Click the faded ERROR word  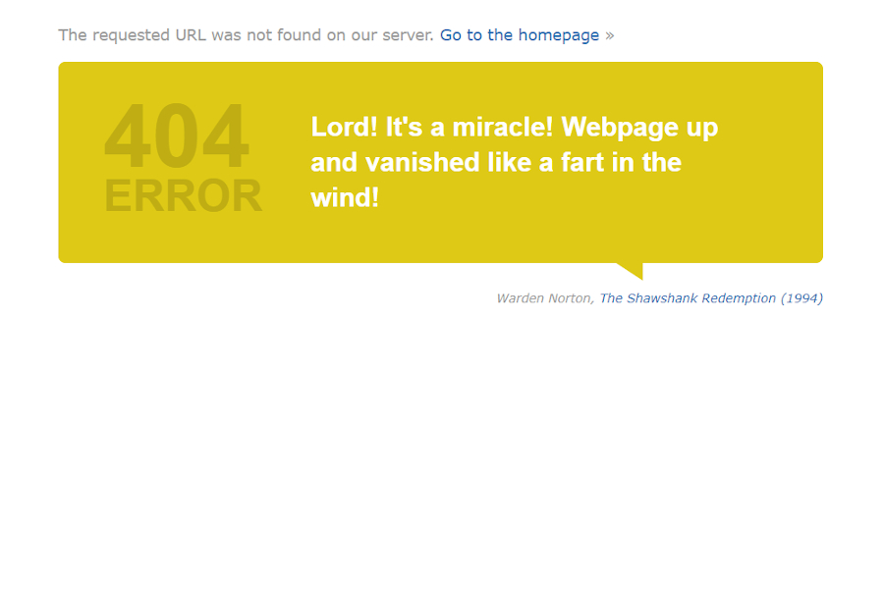(x=184, y=195)
